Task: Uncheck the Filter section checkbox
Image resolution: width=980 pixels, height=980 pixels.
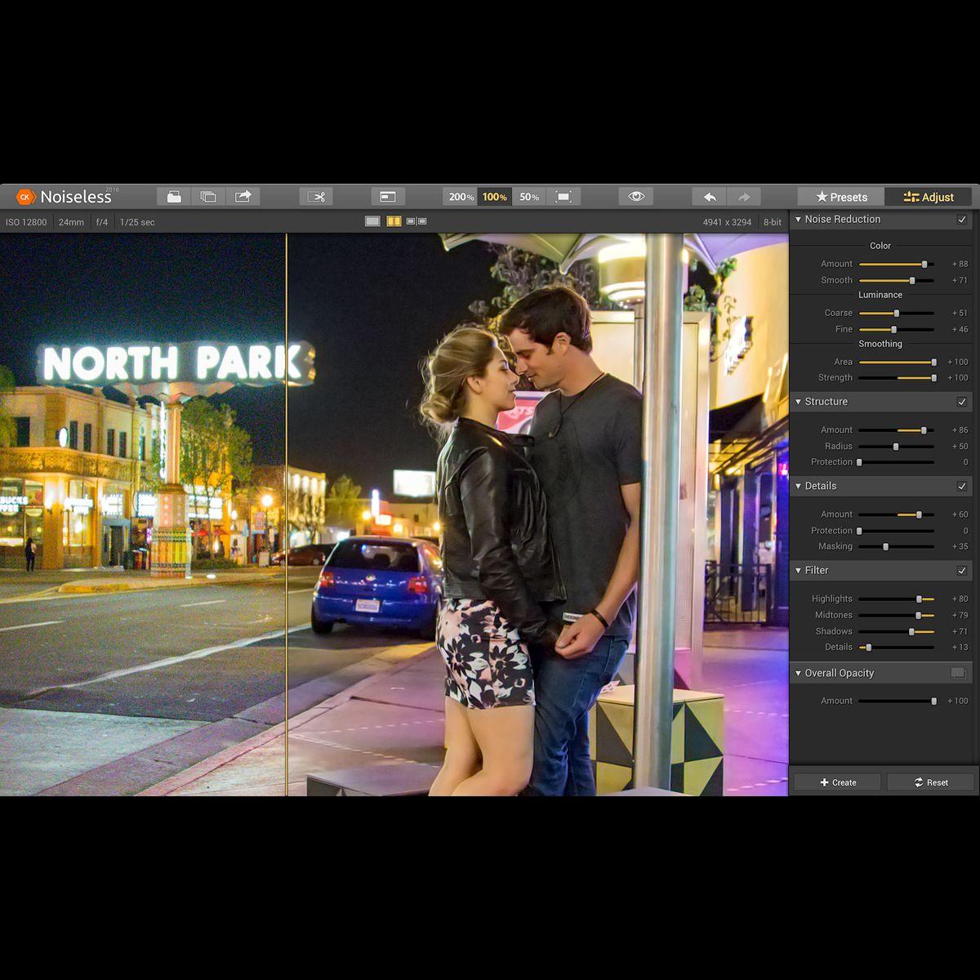Action: click(962, 571)
